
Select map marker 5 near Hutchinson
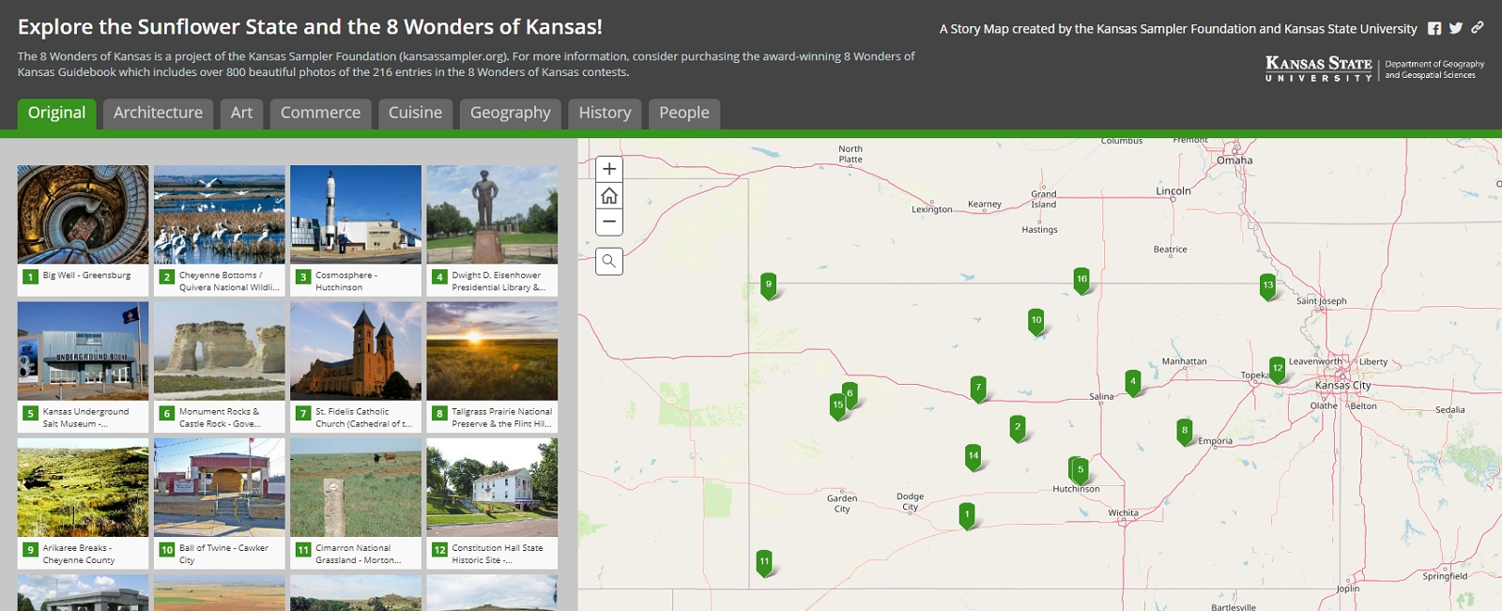point(1081,469)
